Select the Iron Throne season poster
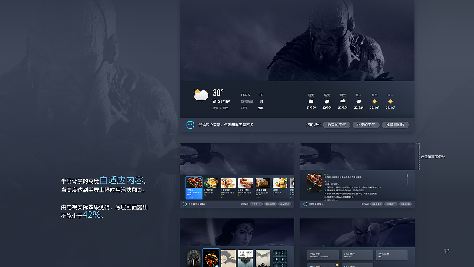This screenshot has height=267, width=474. (x=194, y=258)
